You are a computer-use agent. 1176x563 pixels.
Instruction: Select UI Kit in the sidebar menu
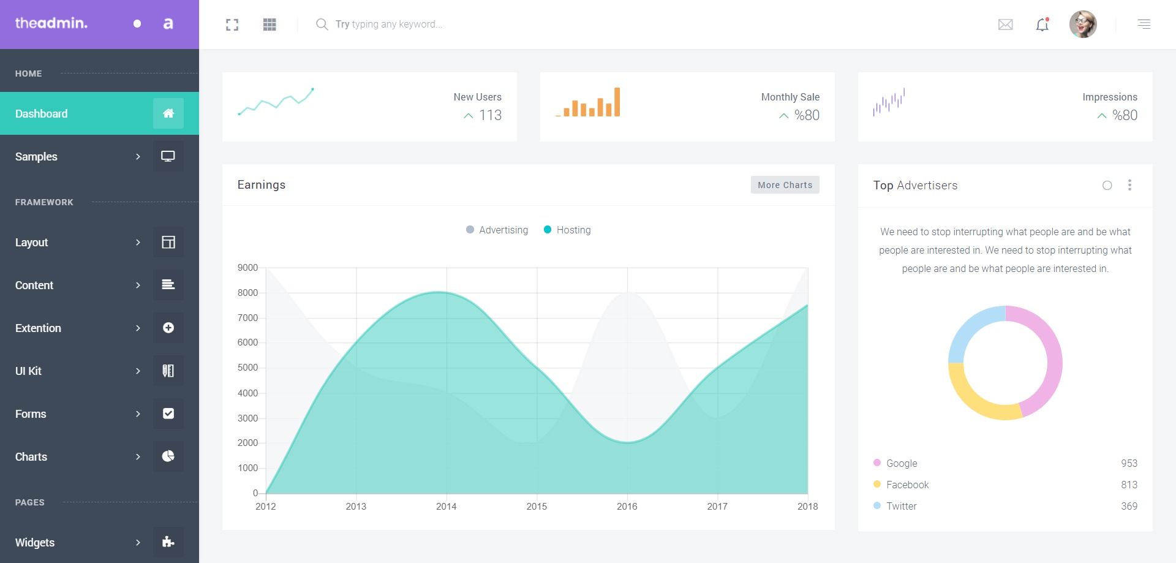click(x=28, y=371)
